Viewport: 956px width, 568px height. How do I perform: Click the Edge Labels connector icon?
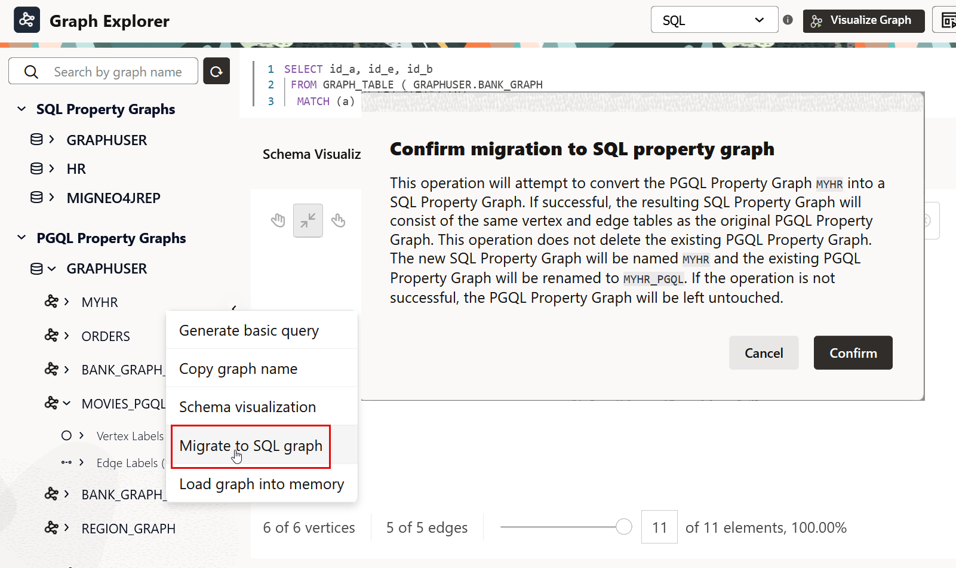click(x=66, y=462)
